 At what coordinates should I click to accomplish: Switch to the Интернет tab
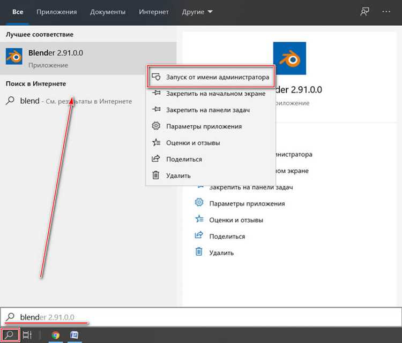tap(154, 12)
